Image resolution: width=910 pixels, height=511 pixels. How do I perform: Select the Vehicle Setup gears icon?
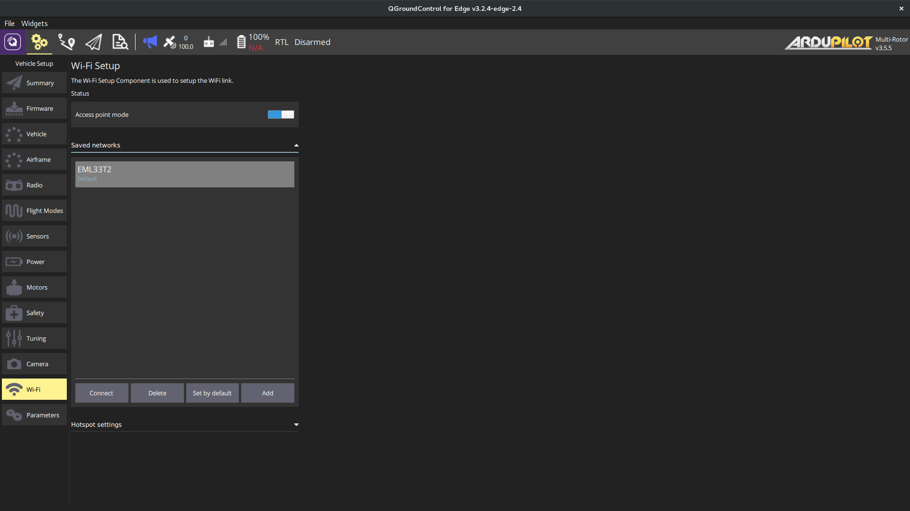(39, 42)
